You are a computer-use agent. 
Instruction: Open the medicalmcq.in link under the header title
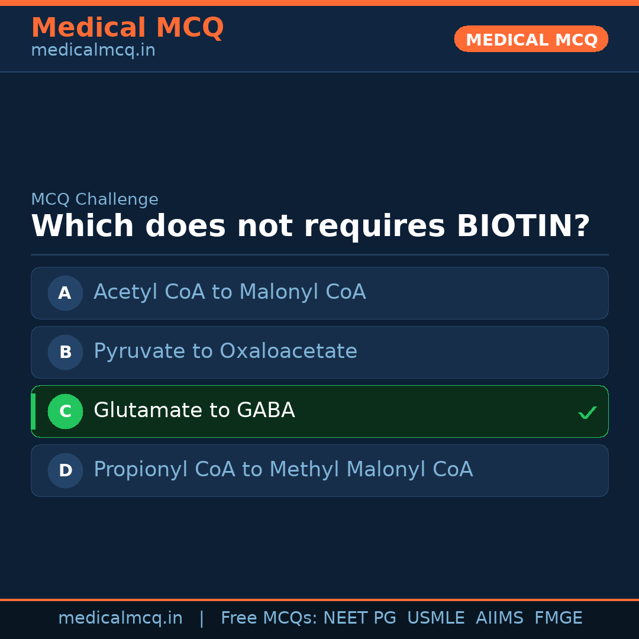pos(93,51)
